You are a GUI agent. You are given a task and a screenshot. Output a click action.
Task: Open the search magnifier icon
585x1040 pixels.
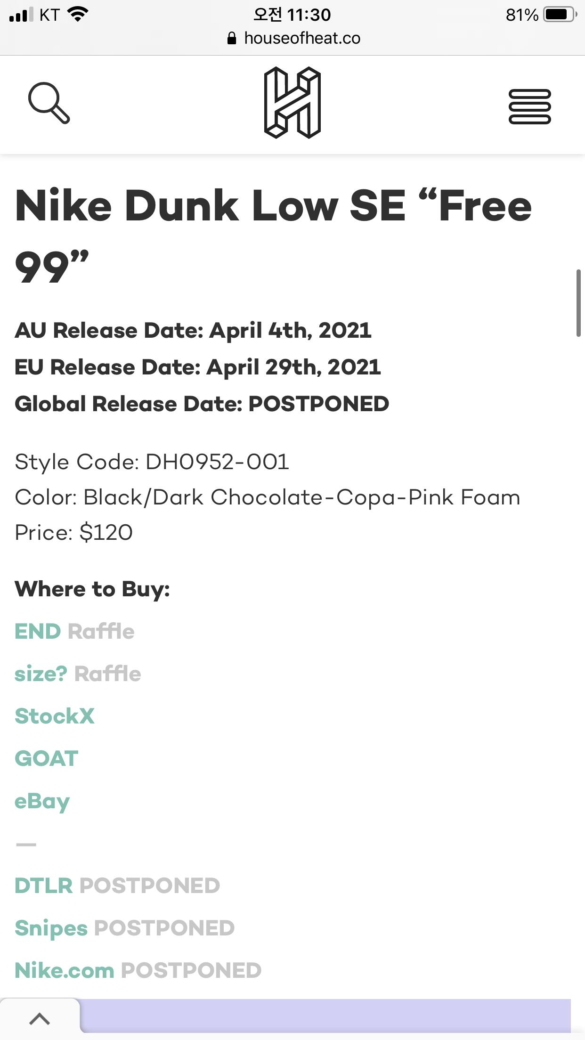point(49,103)
